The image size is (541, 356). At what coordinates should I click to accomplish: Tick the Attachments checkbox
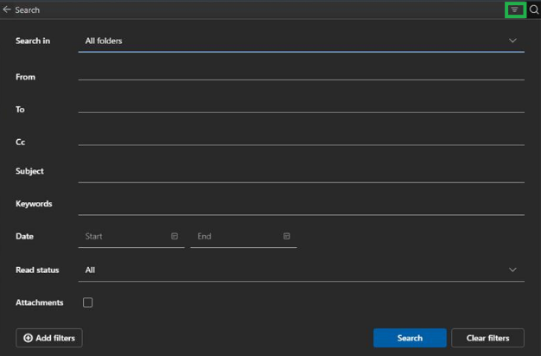point(87,302)
